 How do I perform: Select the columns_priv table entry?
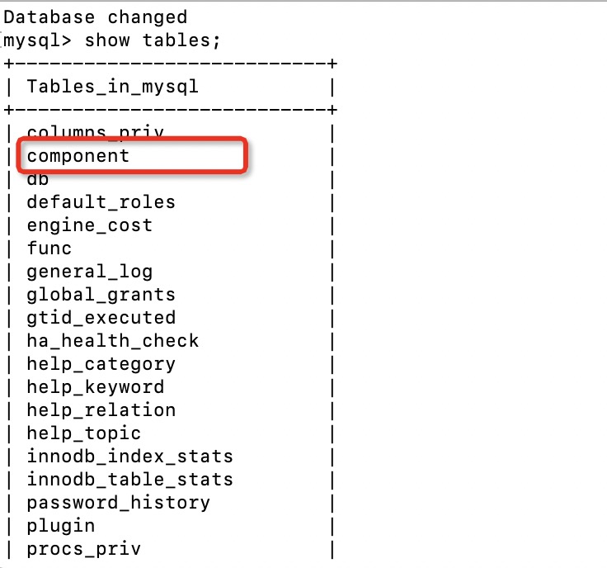[95, 131]
